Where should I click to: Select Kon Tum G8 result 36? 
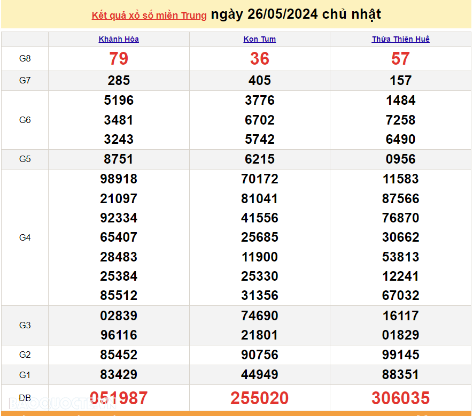coord(260,59)
